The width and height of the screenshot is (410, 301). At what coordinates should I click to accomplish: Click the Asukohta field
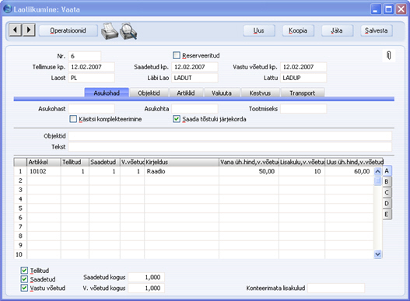pyautogui.click(x=194, y=109)
